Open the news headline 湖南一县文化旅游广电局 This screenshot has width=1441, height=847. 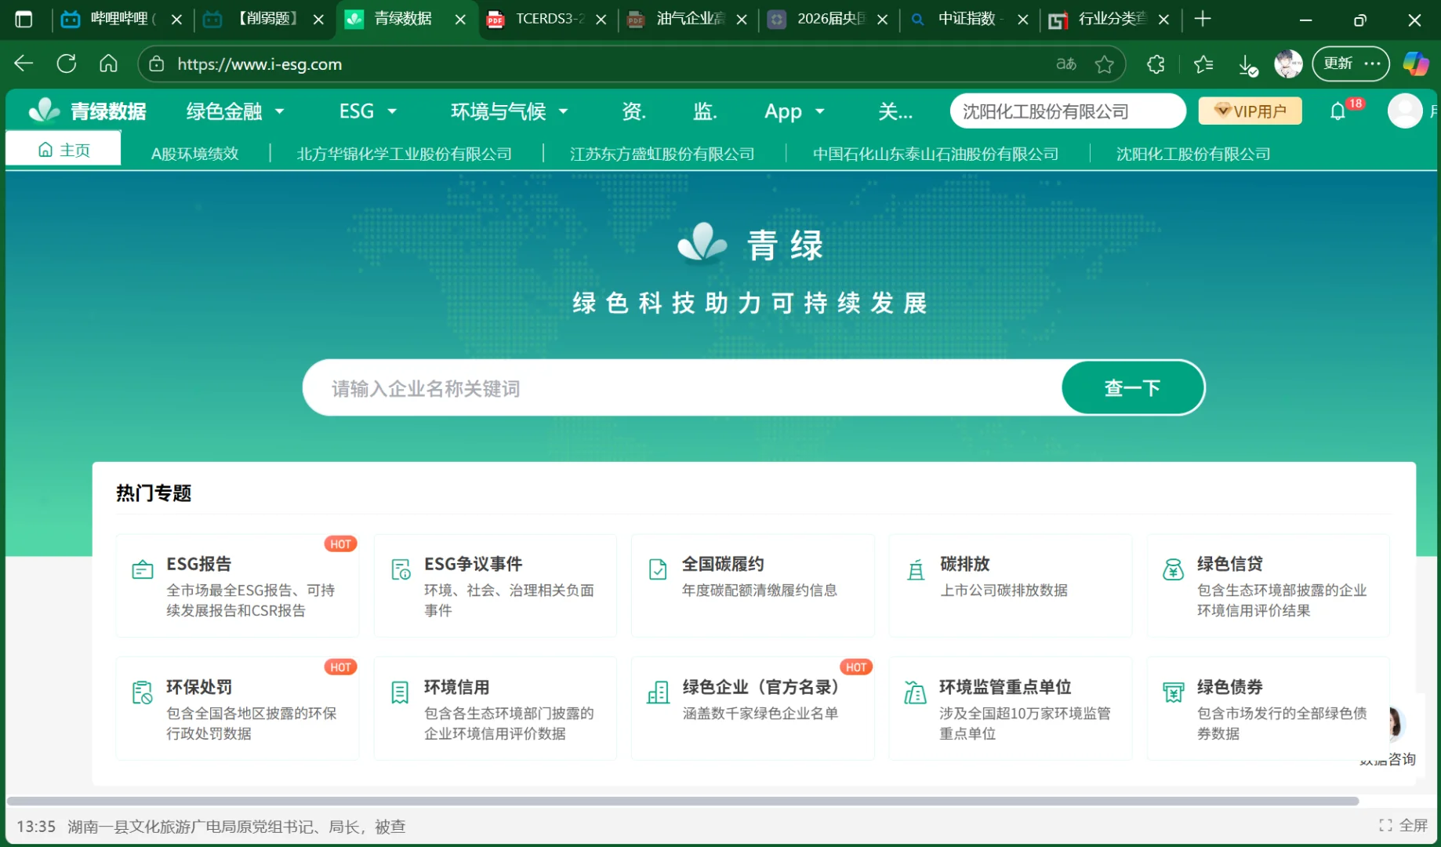(236, 827)
